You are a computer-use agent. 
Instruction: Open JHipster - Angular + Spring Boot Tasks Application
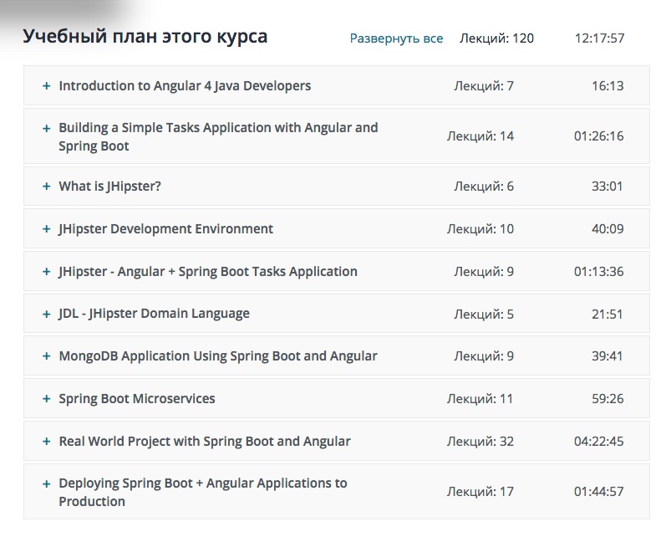[x=208, y=271]
